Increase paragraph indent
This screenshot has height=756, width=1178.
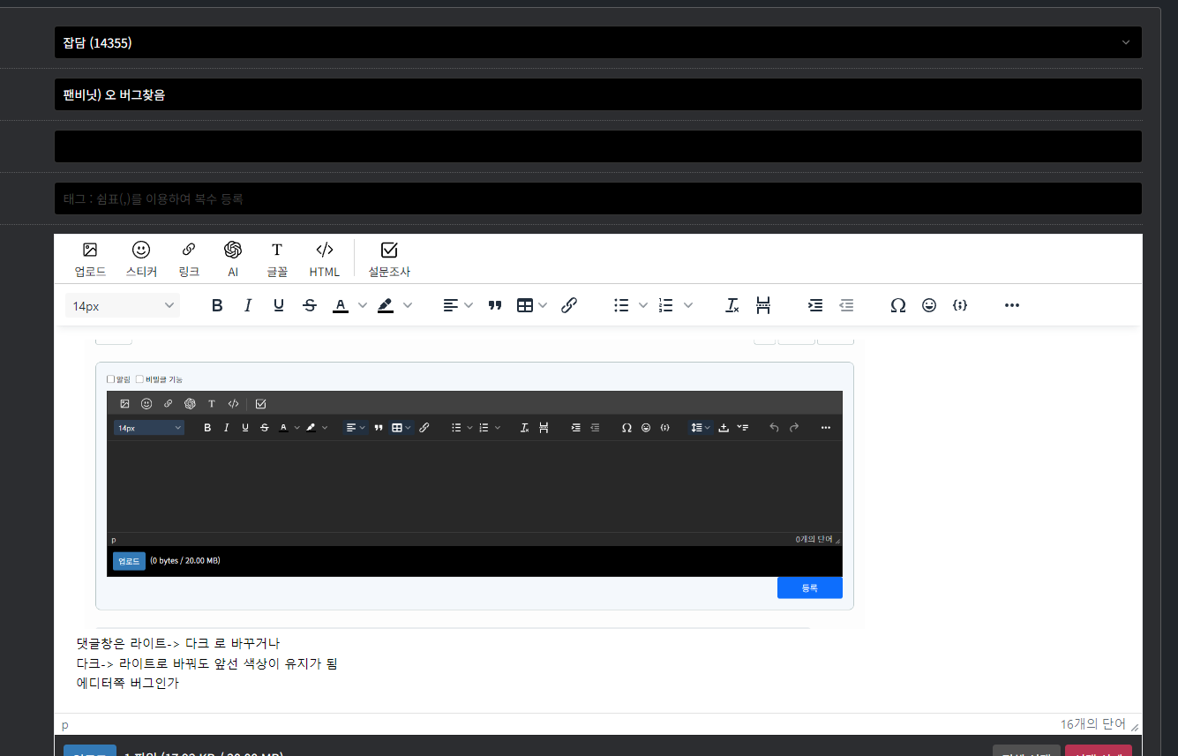click(815, 305)
